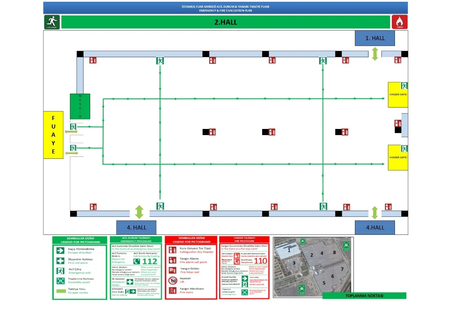Screen dimensions: 451x319
Task: Click the green MESCİD room block
Action: (x=80, y=106)
